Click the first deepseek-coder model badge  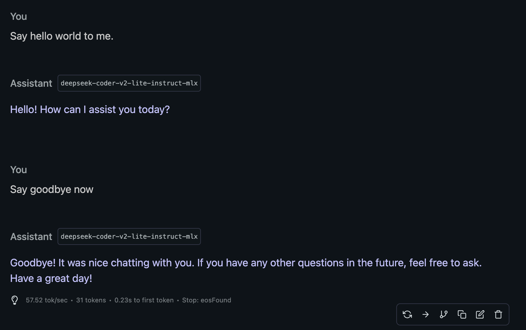129,83
